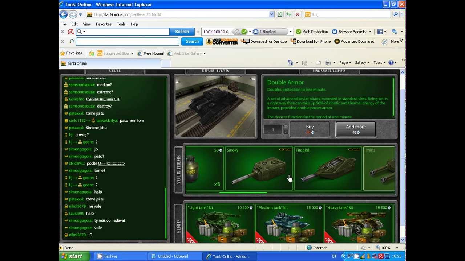Open the Video Download Converter logo
Viewport: 465px width, 261px height.
click(x=222, y=41)
